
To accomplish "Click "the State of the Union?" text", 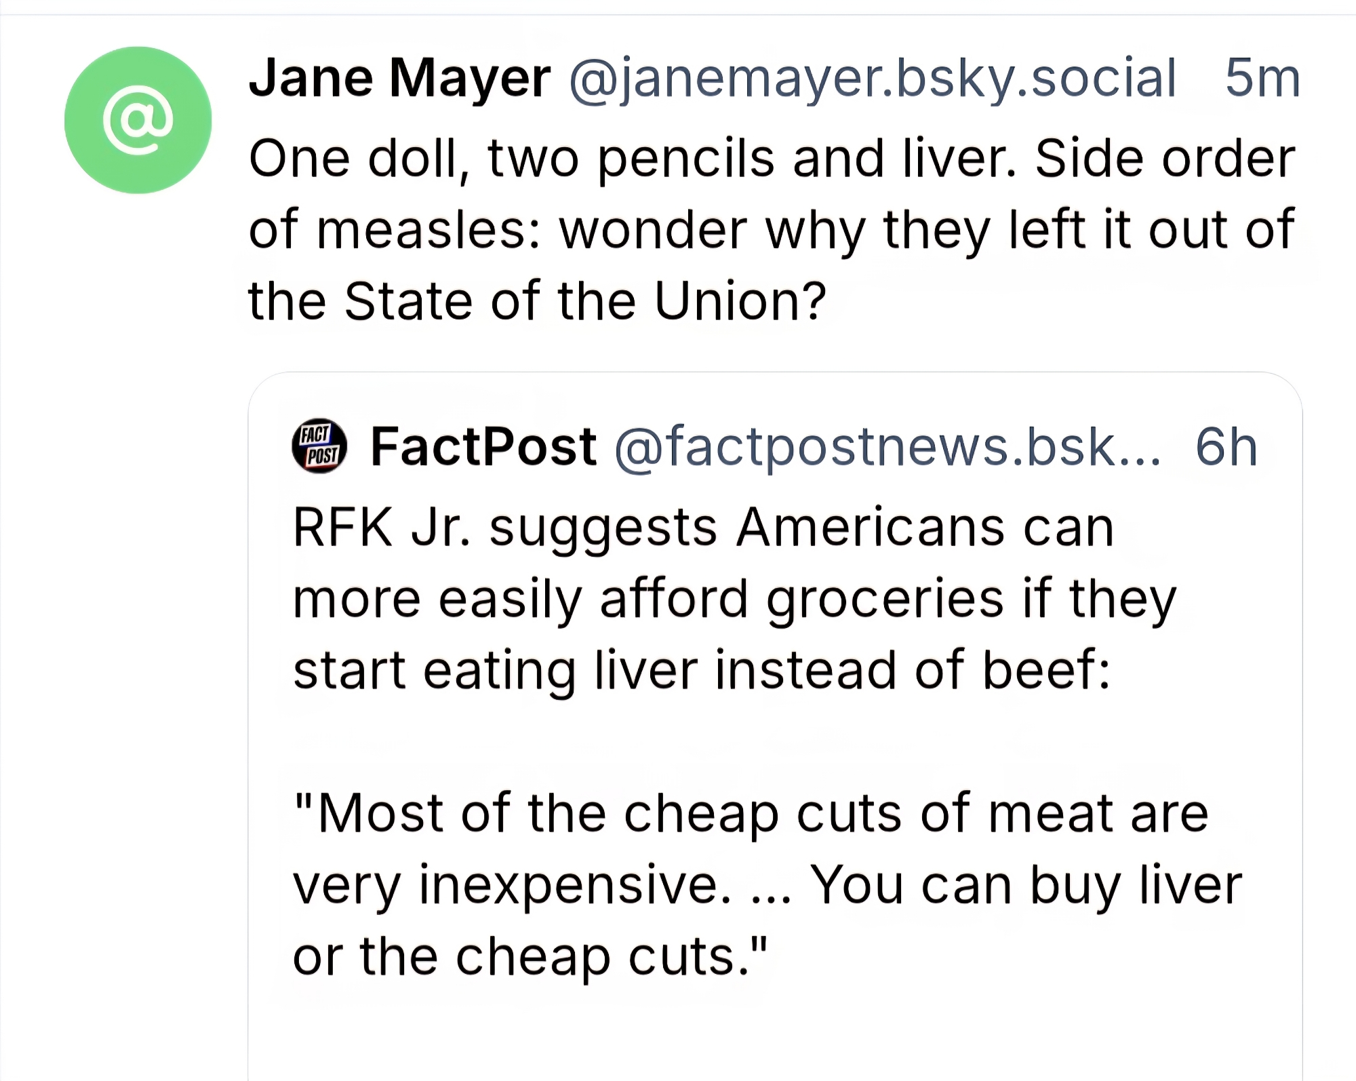I will click(537, 300).
